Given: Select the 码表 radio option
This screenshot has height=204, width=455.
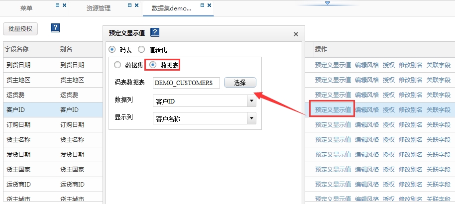Looking at the screenshot, I should pyautogui.click(x=112, y=50).
